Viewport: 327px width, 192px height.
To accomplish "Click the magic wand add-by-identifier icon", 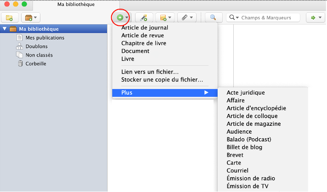I will pyautogui.click(x=143, y=18).
